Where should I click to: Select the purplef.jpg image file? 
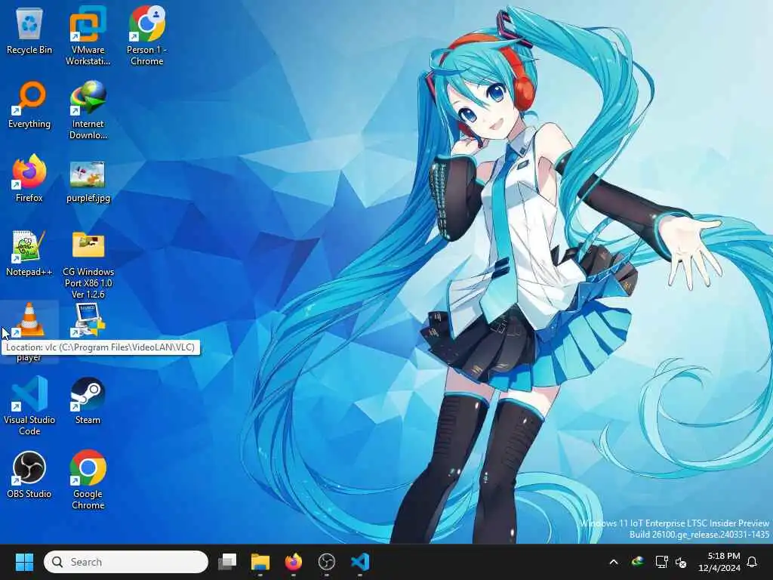(88, 181)
